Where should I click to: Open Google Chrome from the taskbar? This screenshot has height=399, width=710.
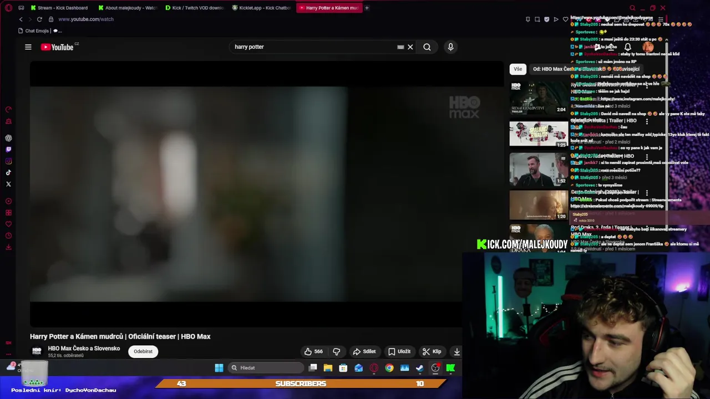pyautogui.click(x=389, y=368)
